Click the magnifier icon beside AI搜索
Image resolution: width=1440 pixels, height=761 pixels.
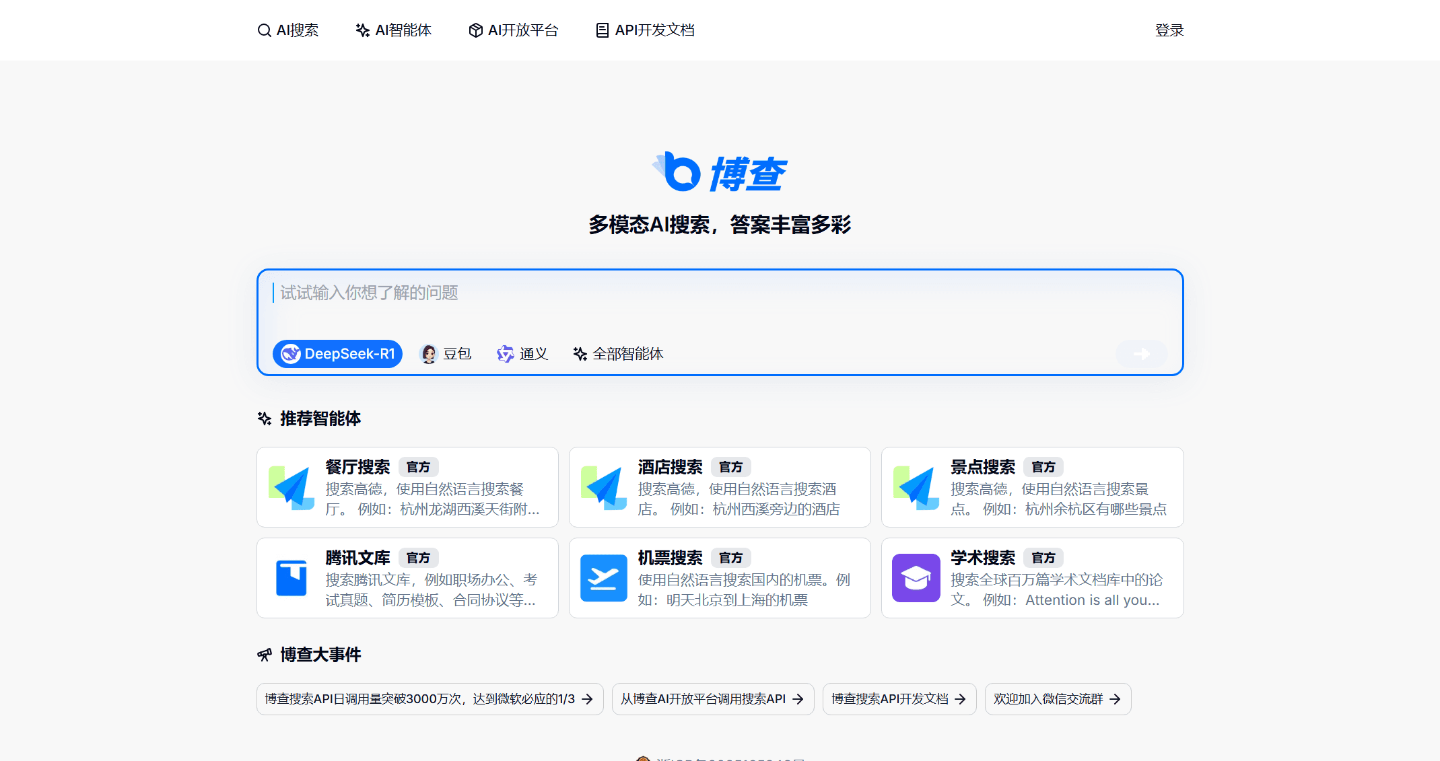point(264,30)
